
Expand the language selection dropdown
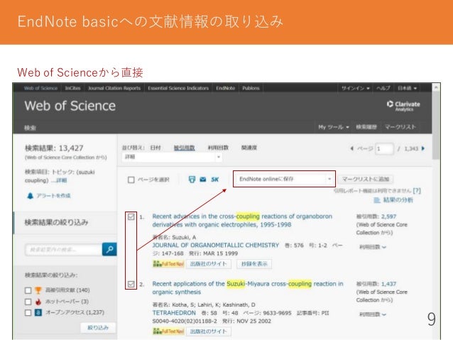point(407,88)
